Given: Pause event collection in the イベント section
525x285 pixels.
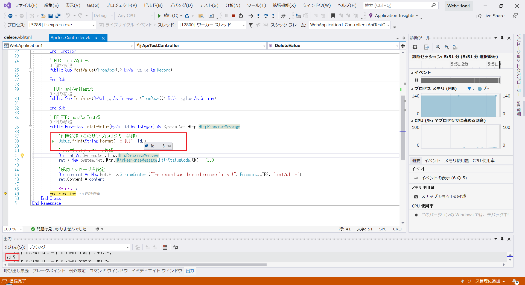Looking at the screenshot, I should [x=416, y=80].
